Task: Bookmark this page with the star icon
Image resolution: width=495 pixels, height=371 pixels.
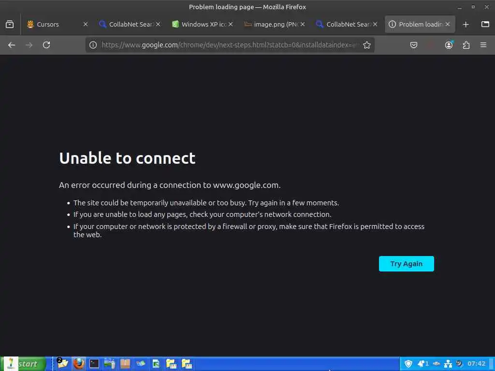Action: pos(366,45)
